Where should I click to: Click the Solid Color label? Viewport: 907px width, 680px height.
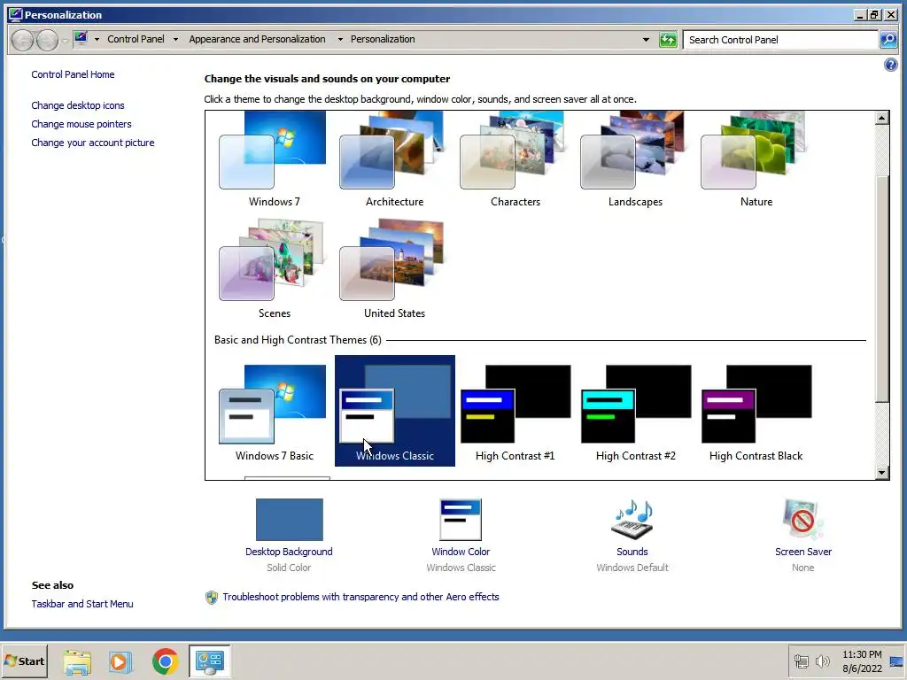(x=289, y=568)
